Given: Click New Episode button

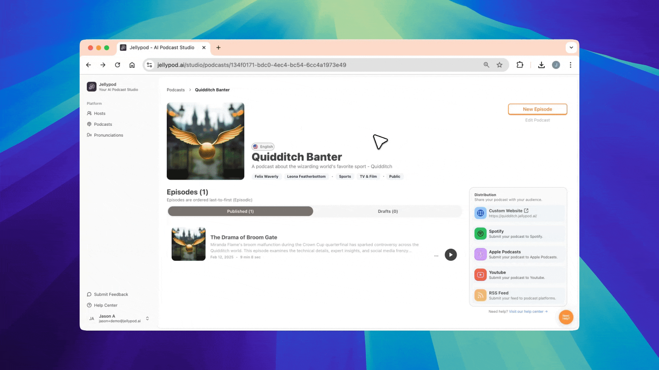Looking at the screenshot, I should 537,109.
